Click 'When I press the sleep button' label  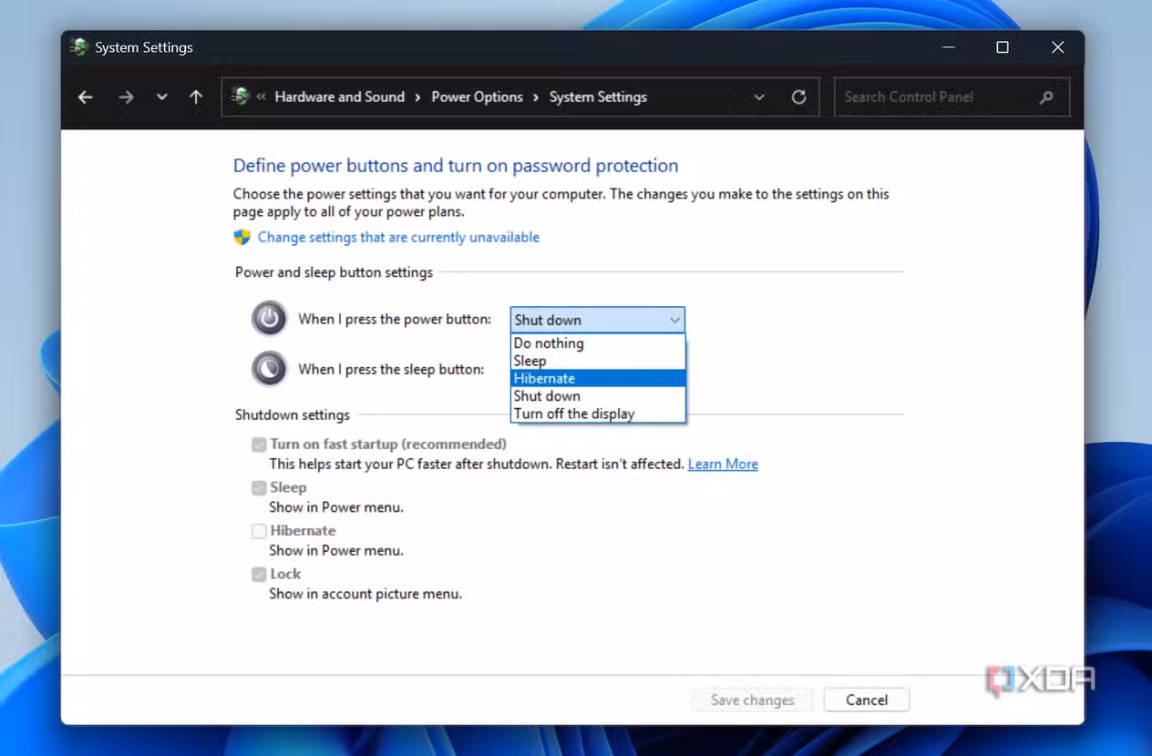[x=391, y=369]
